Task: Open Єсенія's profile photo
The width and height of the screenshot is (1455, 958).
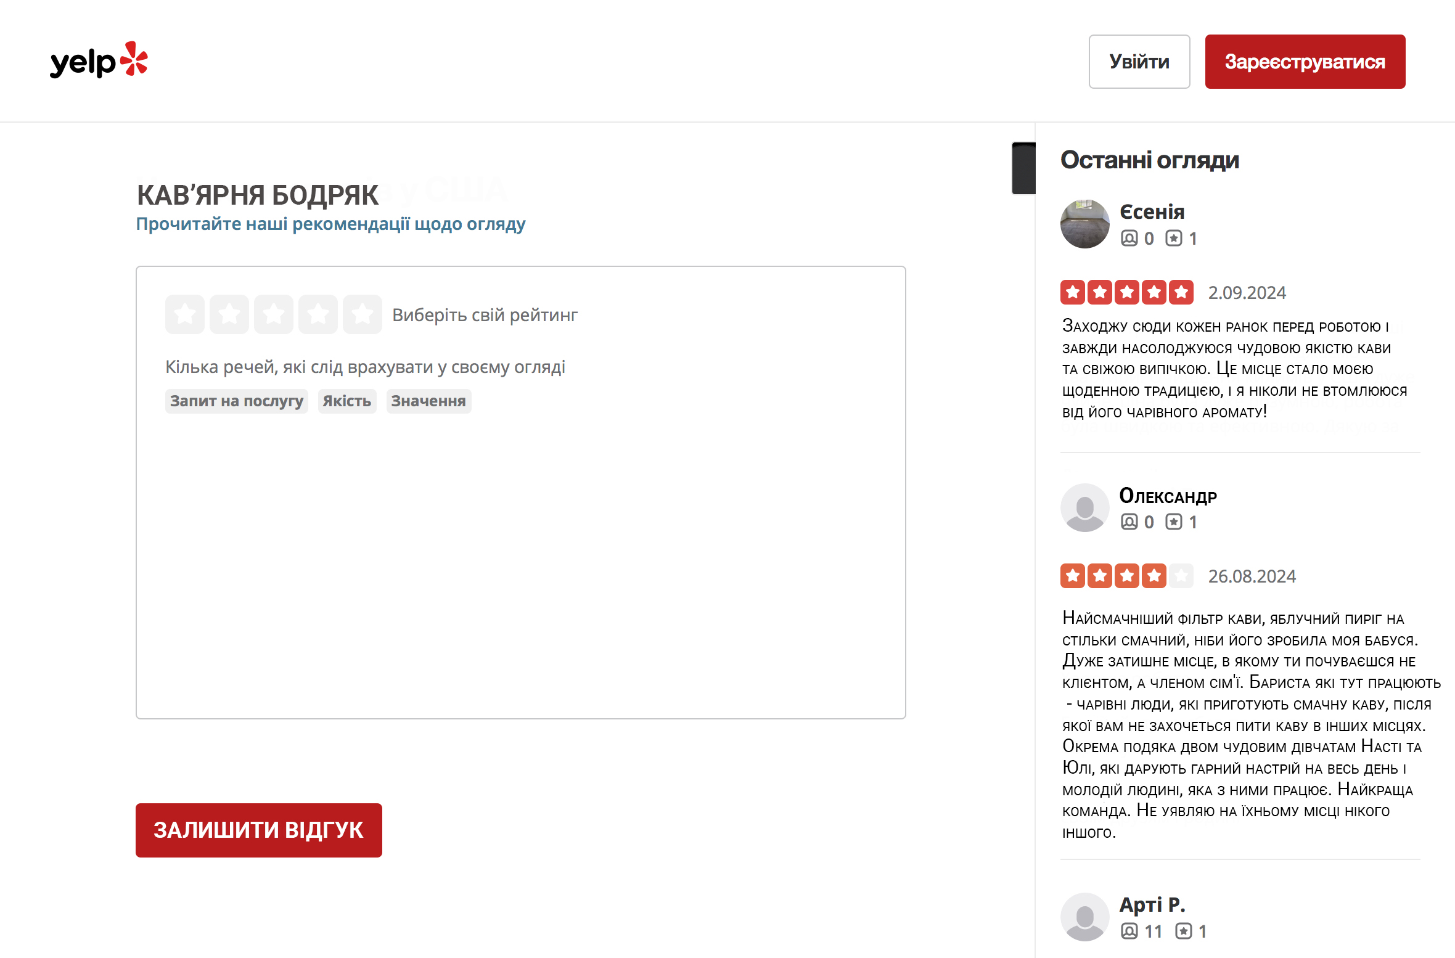Action: click(1084, 224)
